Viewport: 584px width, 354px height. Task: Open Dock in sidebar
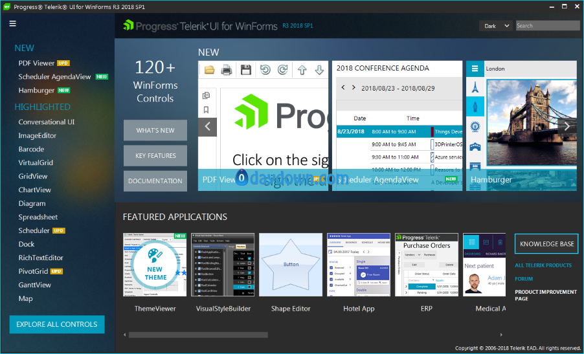click(x=27, y=244)
